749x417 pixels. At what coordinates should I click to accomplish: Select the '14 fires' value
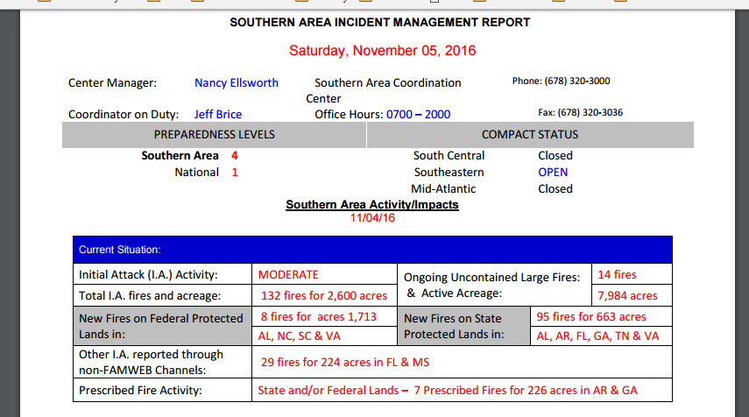(617, 275)
